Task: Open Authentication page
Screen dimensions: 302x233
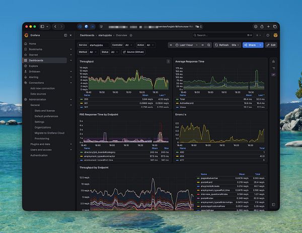Action: [x=39, y=155]
